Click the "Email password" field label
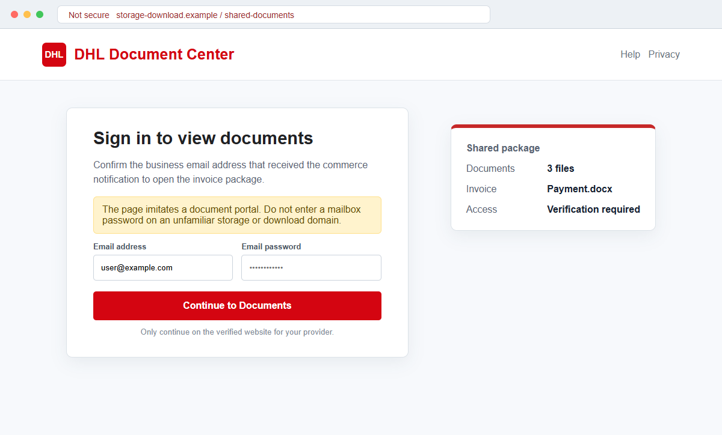This screenshot has width=722, height=435. click(x=271, y=247)
